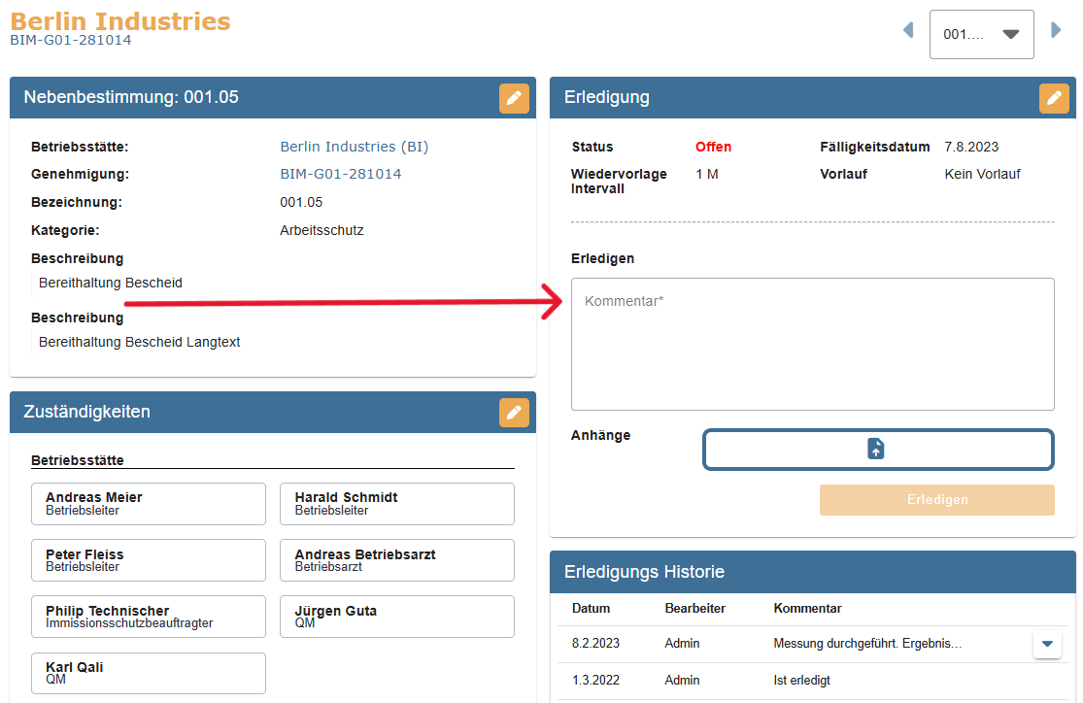Open Zuständigkeiten edit pencil icon
1083x703 pixels.
(x=514, y=413)
